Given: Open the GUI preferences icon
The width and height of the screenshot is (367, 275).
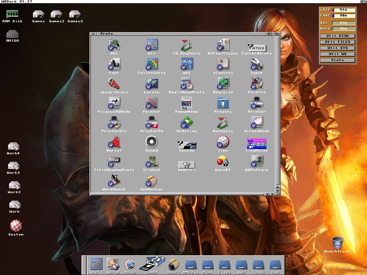Looking at the screenshot, I should point(187,64).
